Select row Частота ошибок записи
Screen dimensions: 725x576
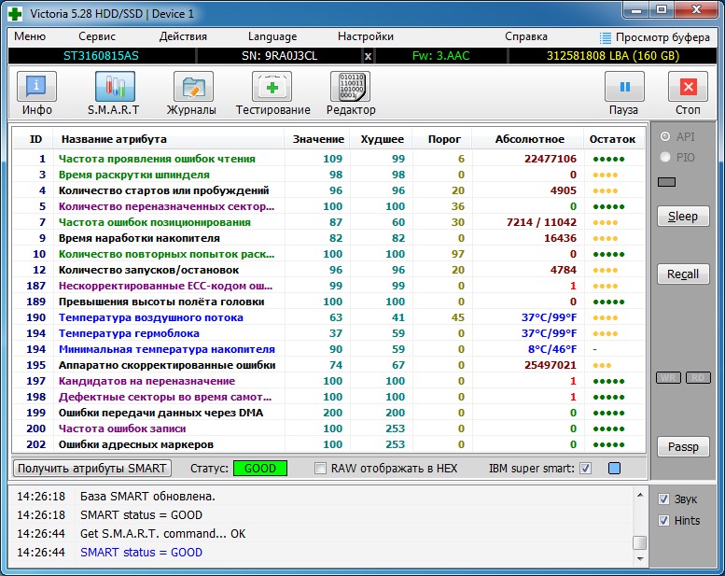328,428
